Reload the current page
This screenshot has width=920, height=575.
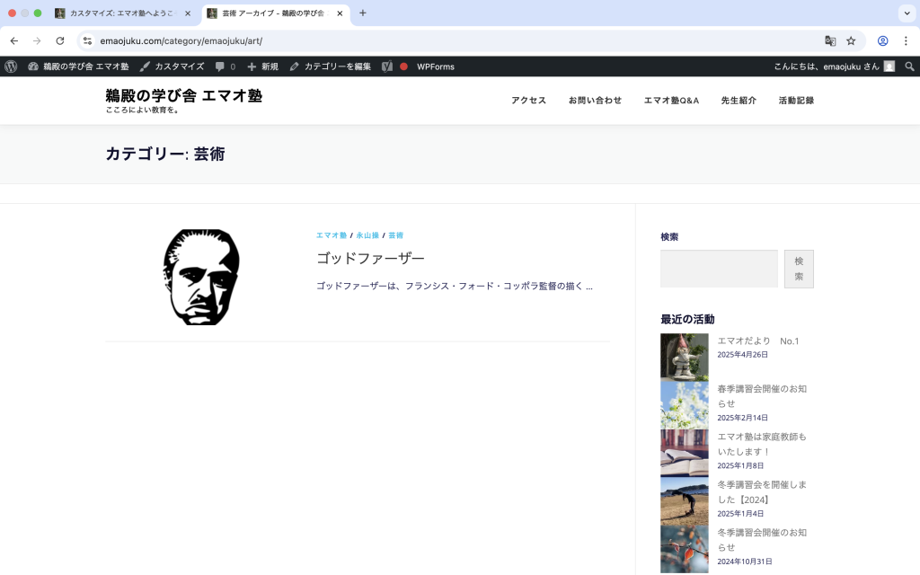[60, 41]
